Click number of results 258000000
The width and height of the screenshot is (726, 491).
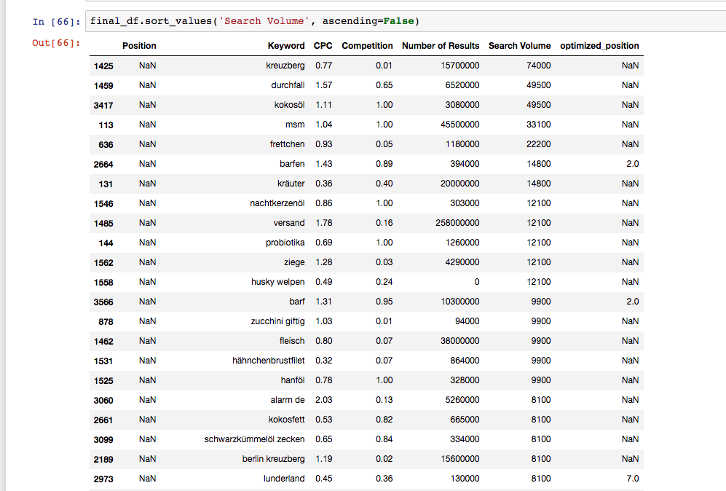(457, 223)
